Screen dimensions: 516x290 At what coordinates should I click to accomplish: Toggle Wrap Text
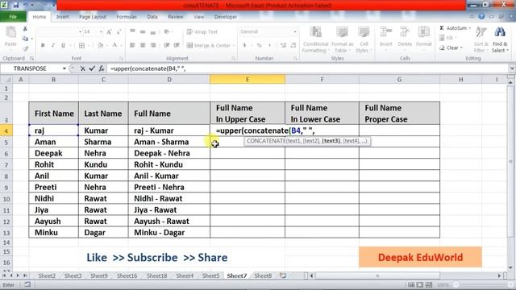tap(202, 31)
